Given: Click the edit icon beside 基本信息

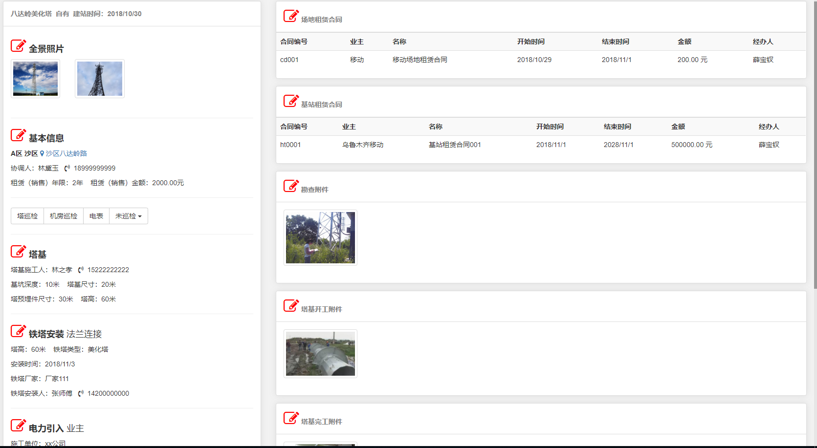Looking at the screenshot, I should click(x=18, y=135).
